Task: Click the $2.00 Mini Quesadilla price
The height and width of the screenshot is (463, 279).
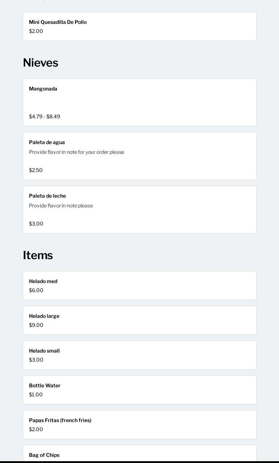Action: tap(36, 31)
